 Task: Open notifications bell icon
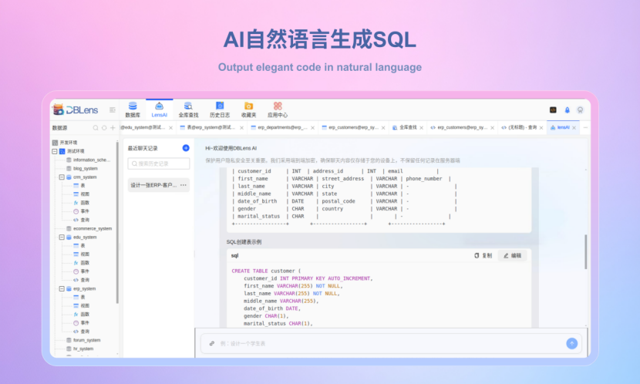tap(567, 109)
